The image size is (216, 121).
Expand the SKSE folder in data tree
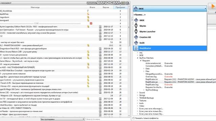tap(137, 55)
